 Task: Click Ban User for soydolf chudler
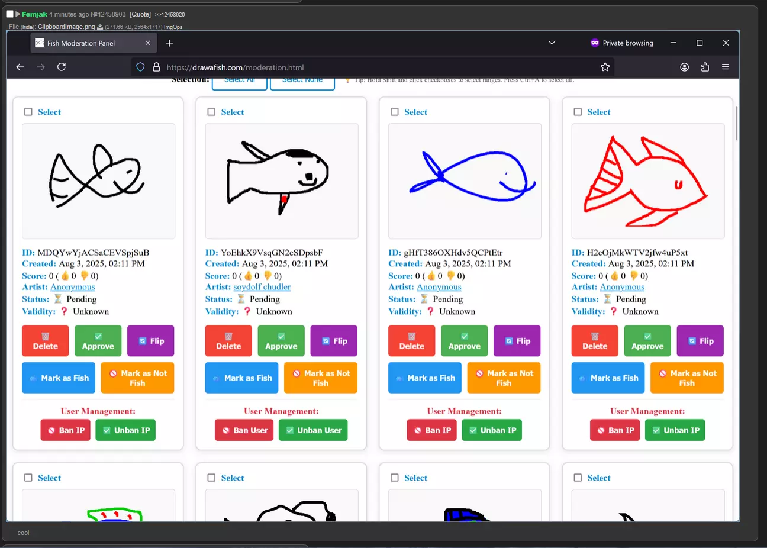(244, 430)
